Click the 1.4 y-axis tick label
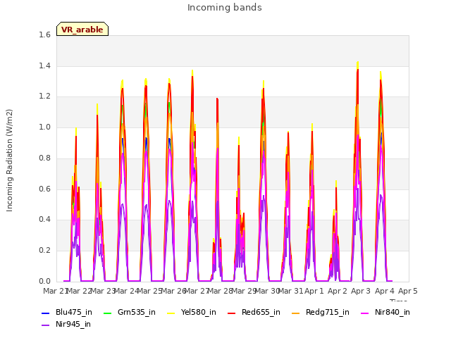Viewport: 451px width, 338px height. (45, 65)
